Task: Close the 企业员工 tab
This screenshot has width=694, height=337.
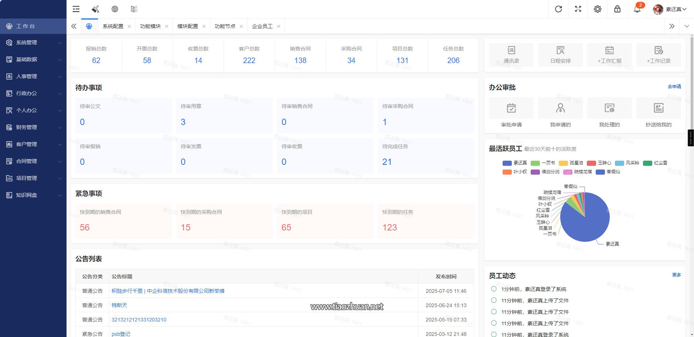Action: (279, 26)
